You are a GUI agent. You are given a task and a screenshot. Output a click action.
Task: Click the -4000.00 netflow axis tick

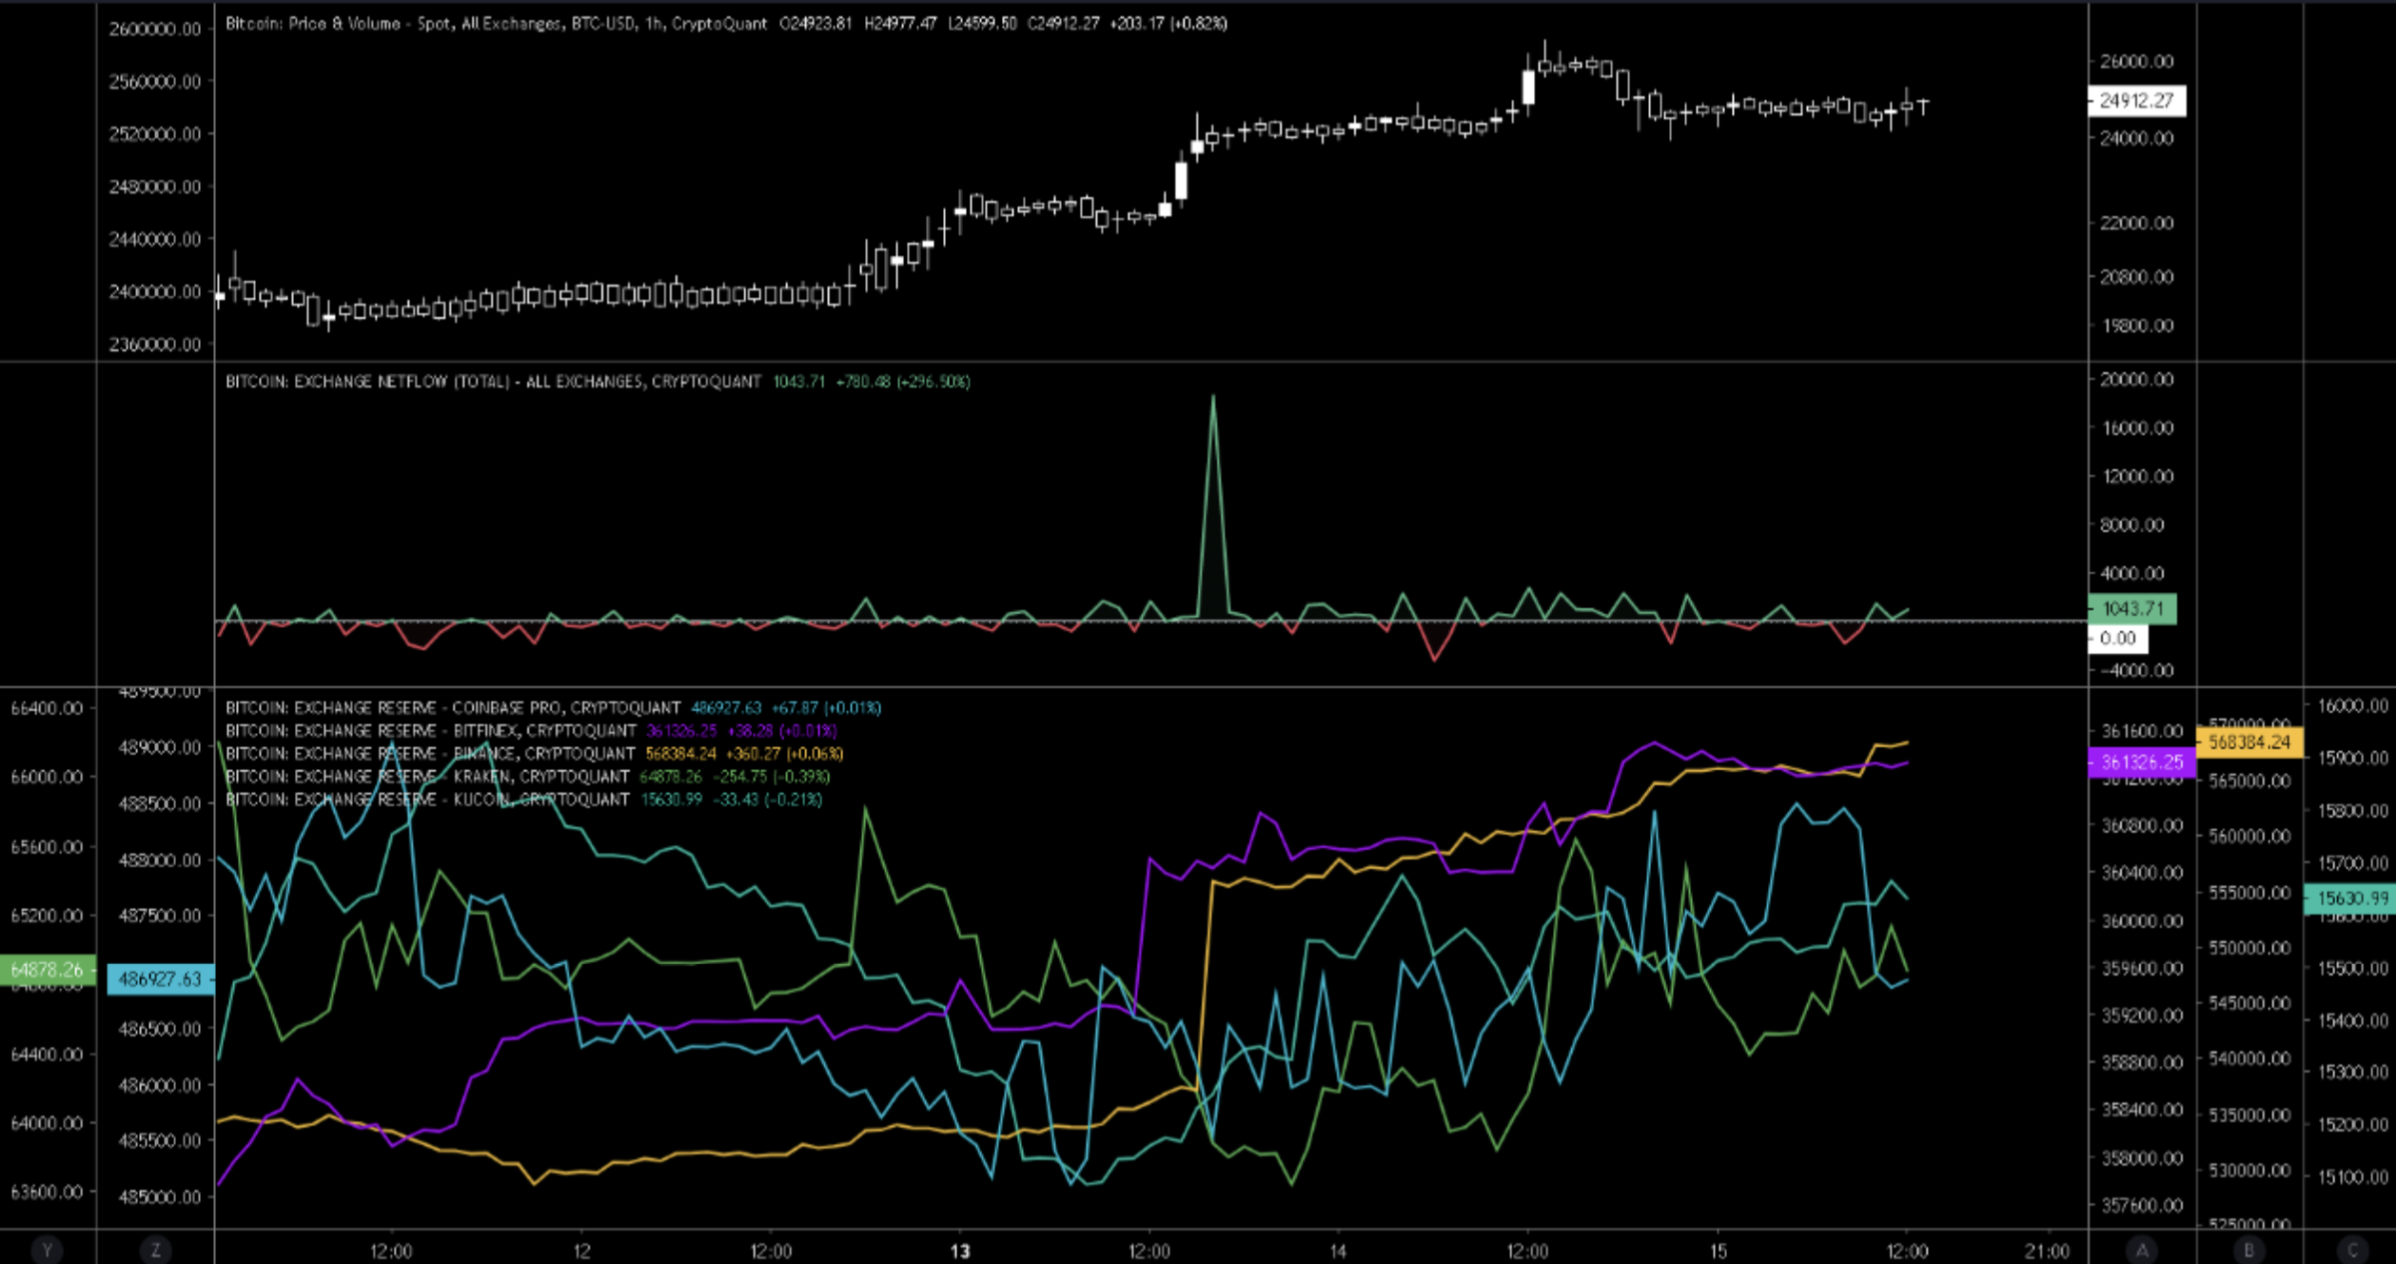(x=2136, y=670)
